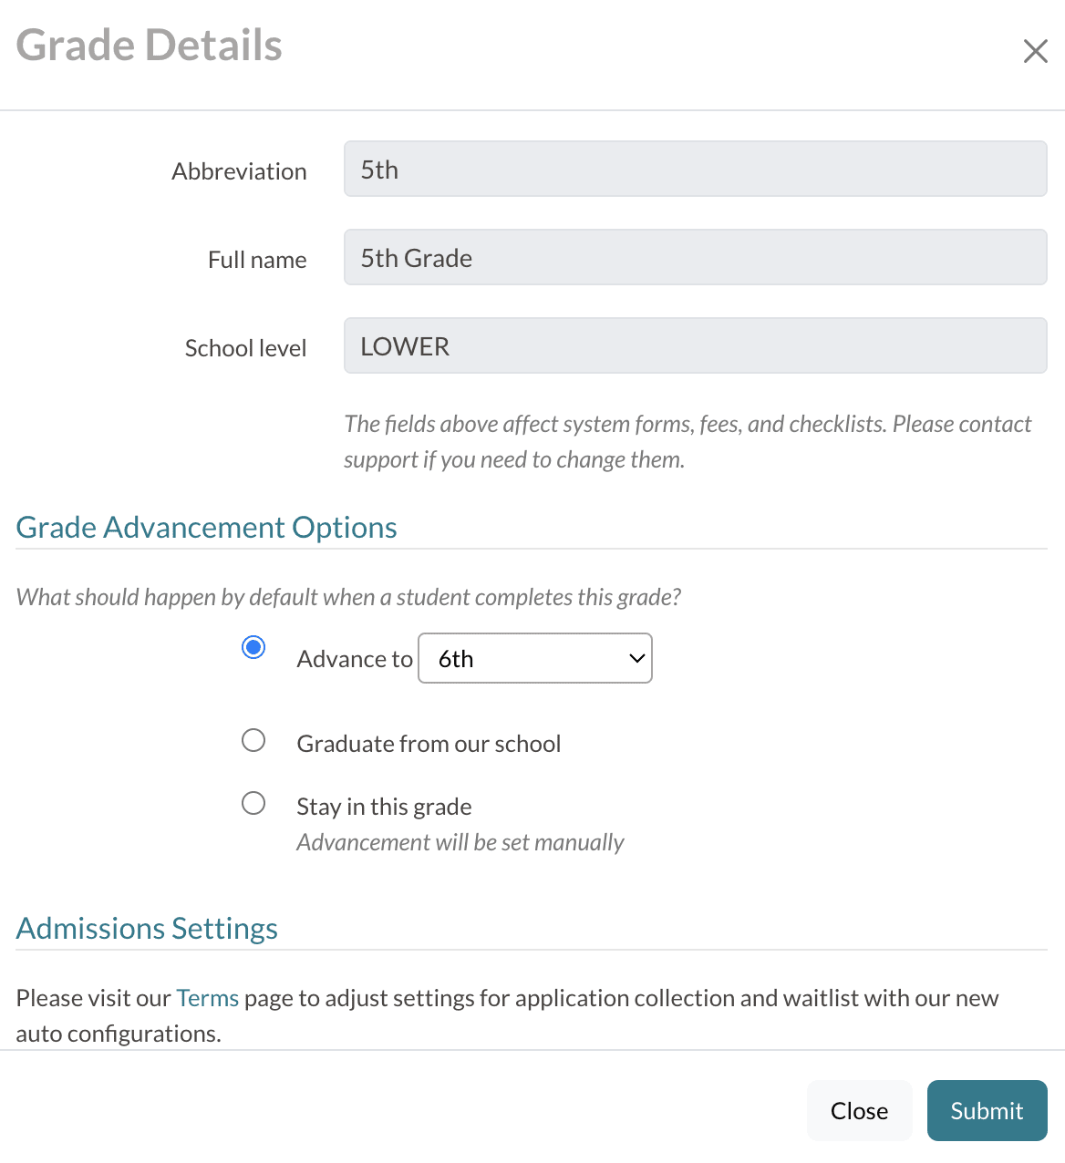Click the School level field showing LOWER
The image size is (1065, 1163).
[x=695, y=346]
